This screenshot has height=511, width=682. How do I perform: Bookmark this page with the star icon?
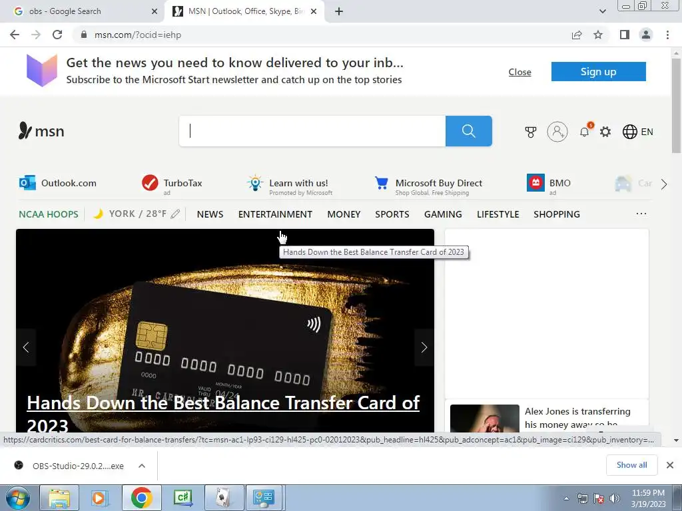598,35
